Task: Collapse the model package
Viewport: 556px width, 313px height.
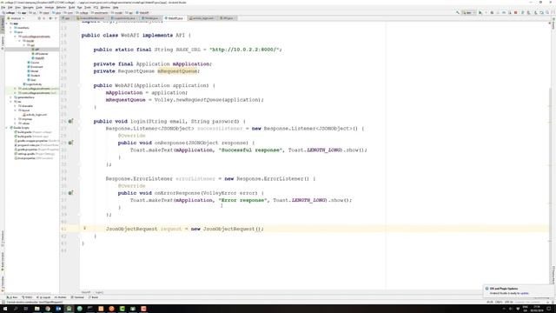Action: 20,41
